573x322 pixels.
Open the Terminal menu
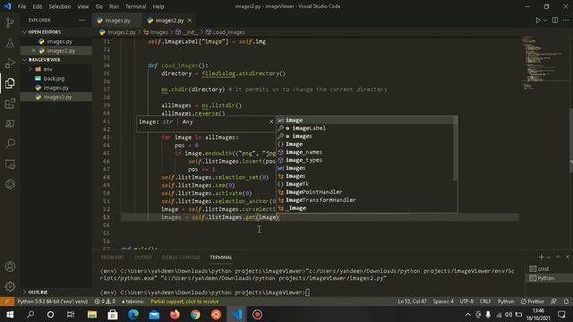click(135, 6)
